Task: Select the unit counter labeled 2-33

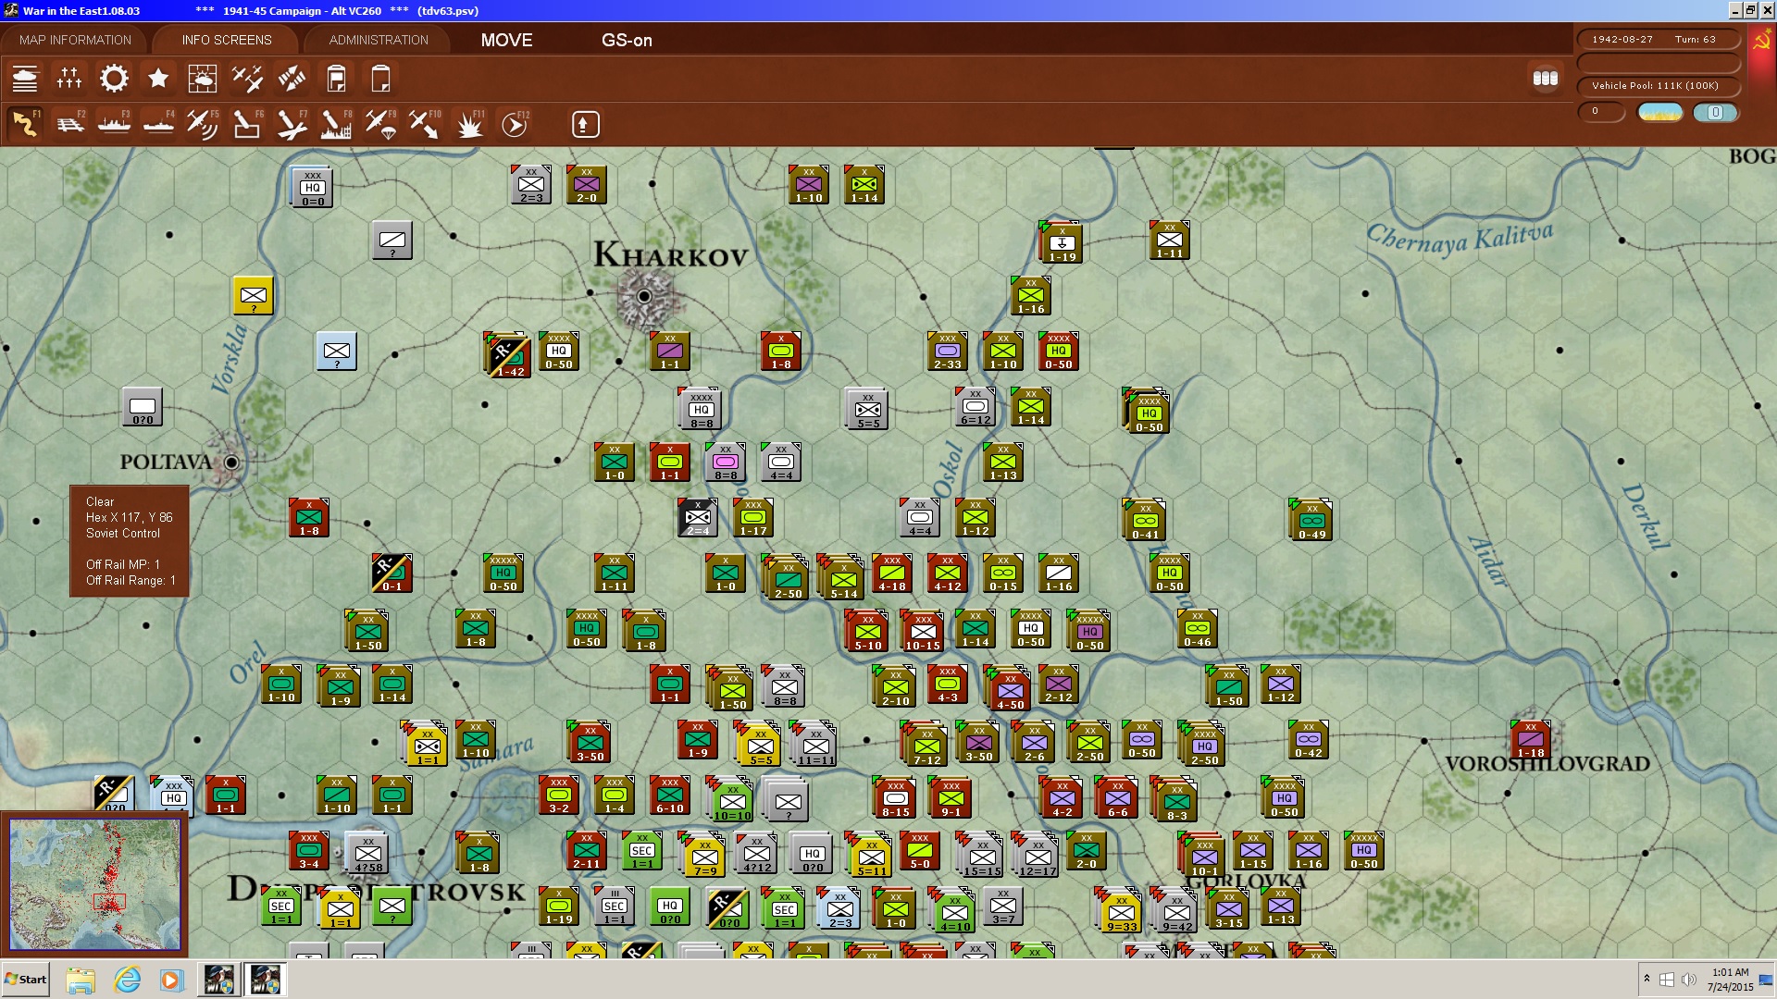Action: point(947,351)
